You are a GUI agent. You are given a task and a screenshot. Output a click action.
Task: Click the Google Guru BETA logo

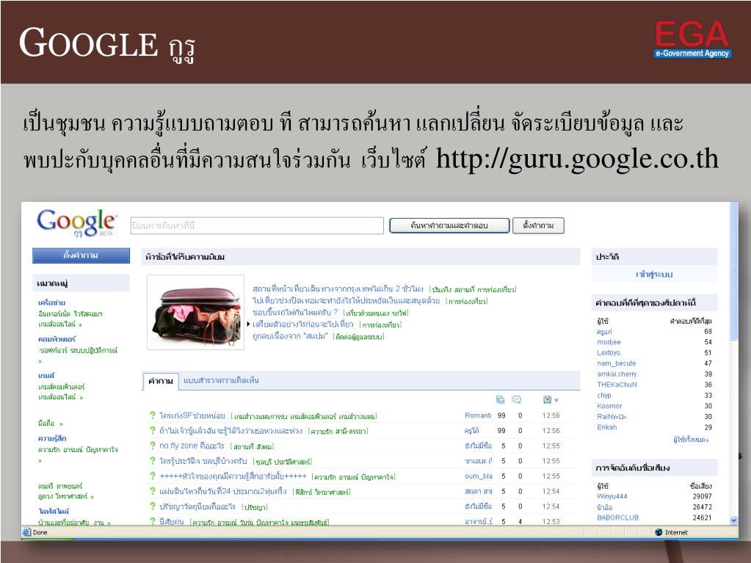(76, 222)
